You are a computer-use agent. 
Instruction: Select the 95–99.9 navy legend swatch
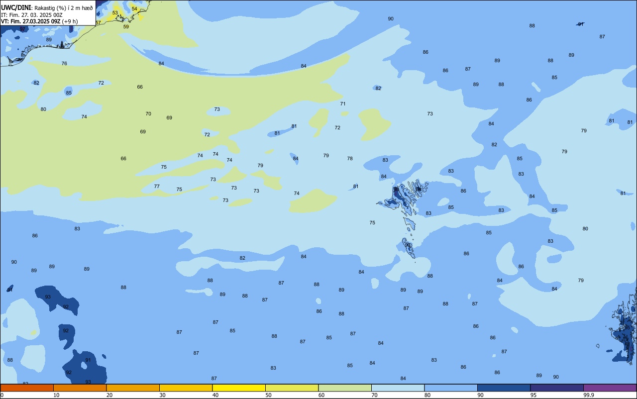coord(557,388)
